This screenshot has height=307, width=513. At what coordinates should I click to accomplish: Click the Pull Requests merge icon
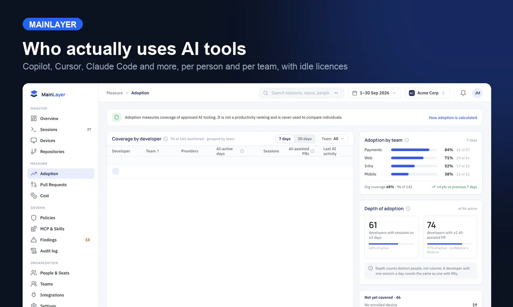coord(34,185)
